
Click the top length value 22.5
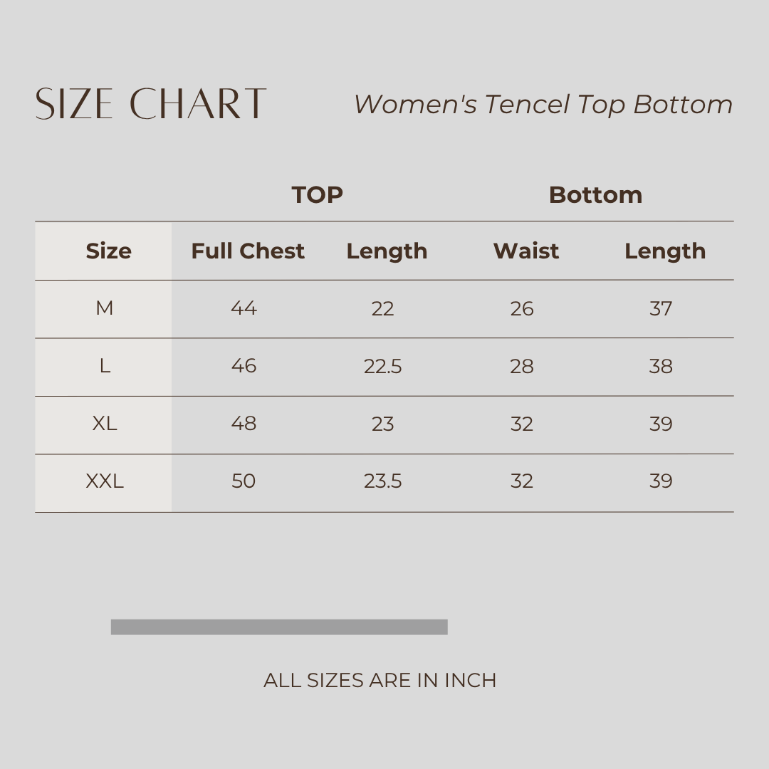click(x=383, y=366)
